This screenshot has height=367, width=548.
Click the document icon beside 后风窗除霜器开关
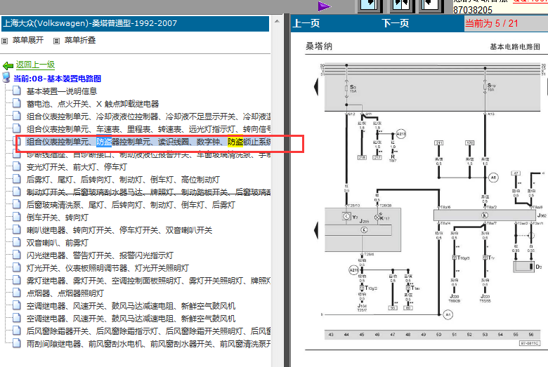[17, 331]
